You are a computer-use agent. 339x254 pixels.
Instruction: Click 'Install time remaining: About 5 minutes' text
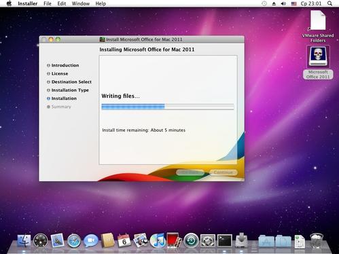pos(144,130)
